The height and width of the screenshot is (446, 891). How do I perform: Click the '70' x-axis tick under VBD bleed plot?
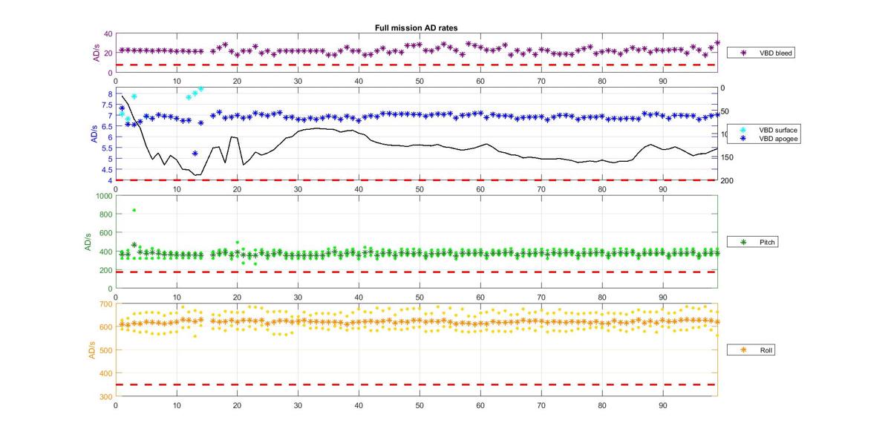point(541,82)
